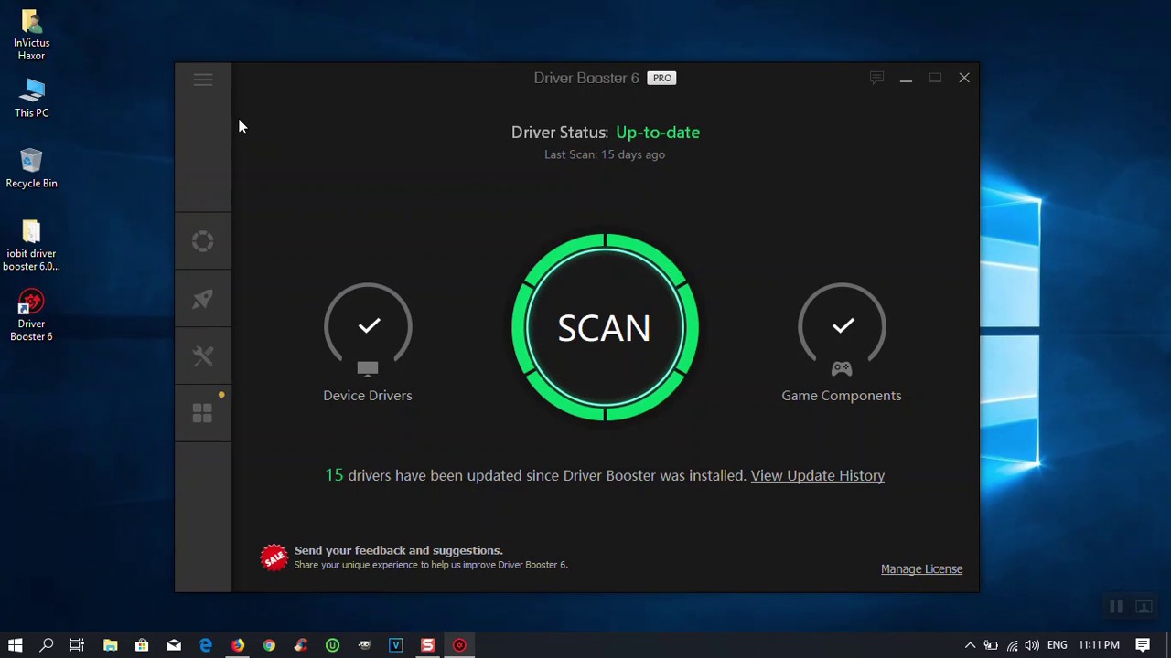Open Task View on the taskbar
1171x658 pixels.
click(78, 645)
